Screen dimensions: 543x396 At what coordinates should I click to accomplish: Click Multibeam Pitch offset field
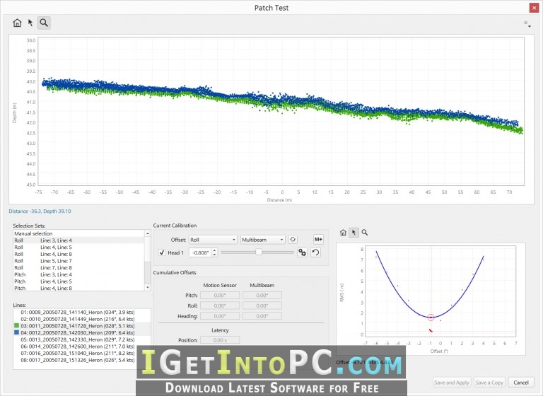pos(262,295)
